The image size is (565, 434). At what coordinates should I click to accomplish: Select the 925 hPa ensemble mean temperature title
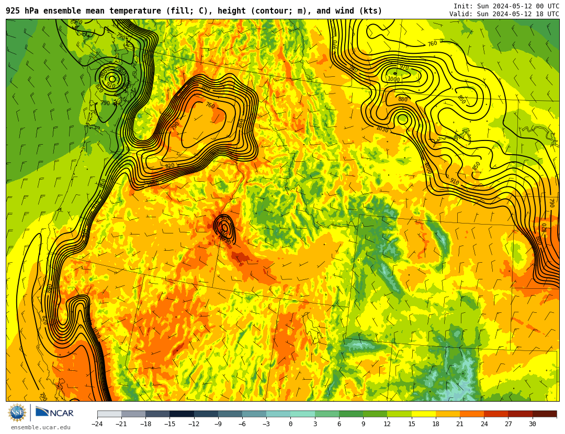point(194,11)
